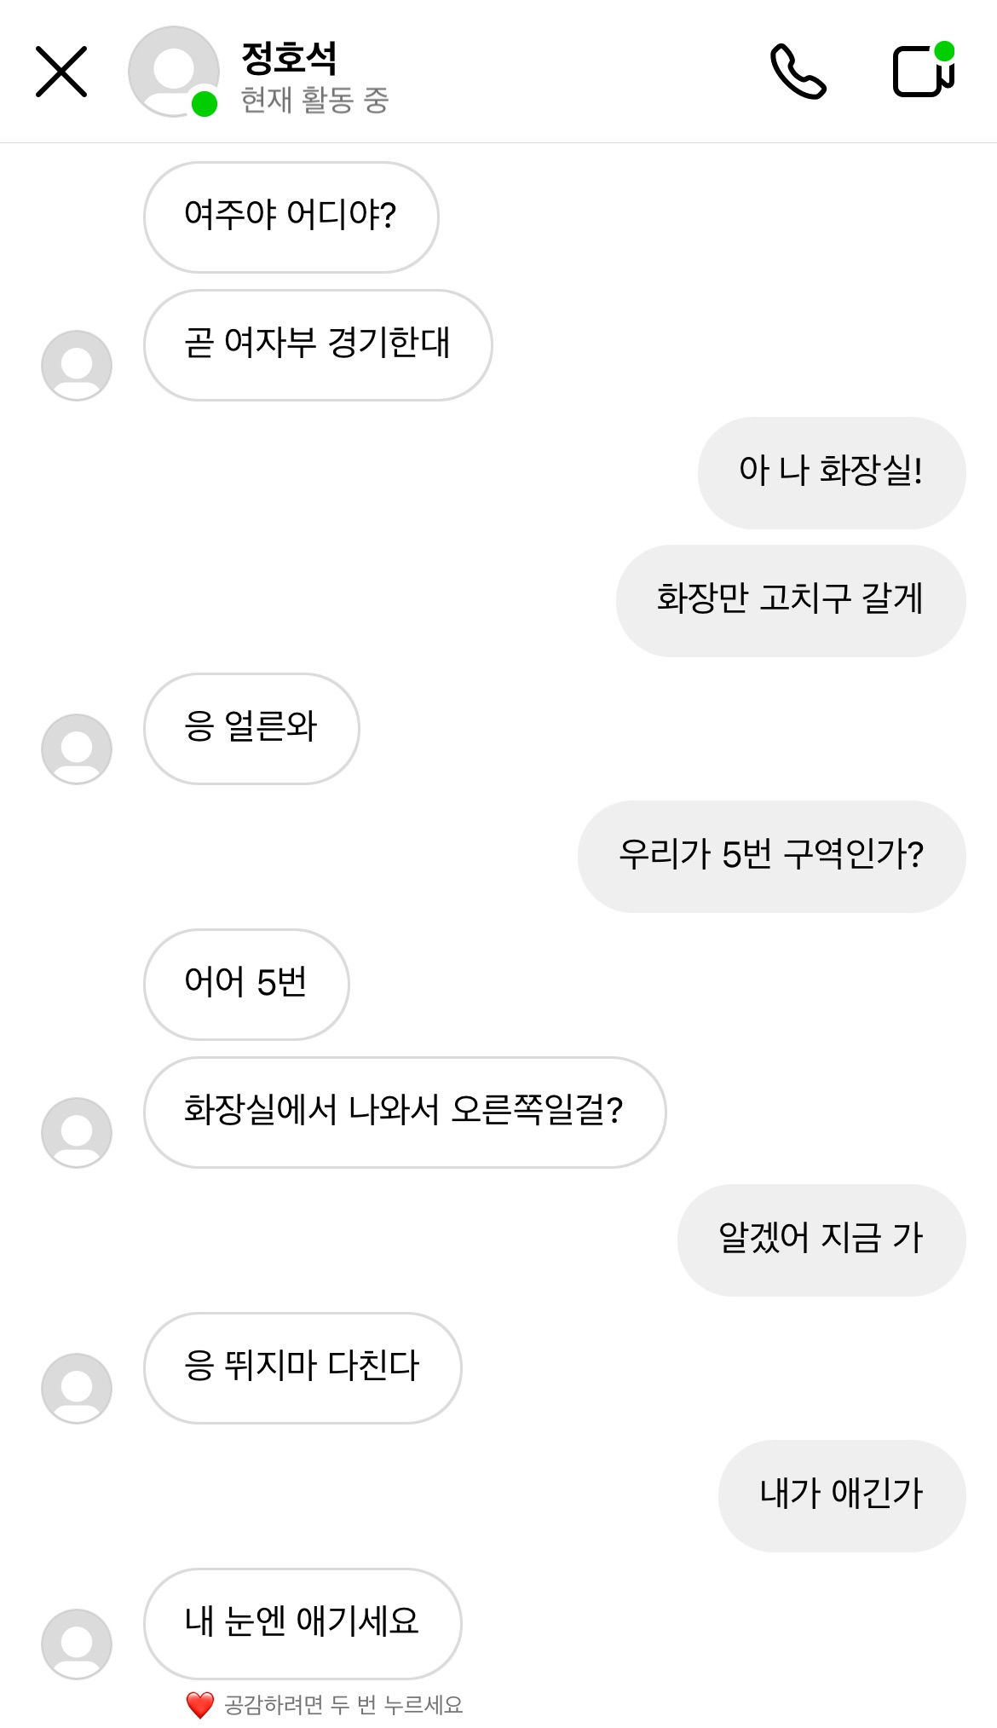
Task: Click the avatar beside '응 얼른와'
Action: click(77, 748)
